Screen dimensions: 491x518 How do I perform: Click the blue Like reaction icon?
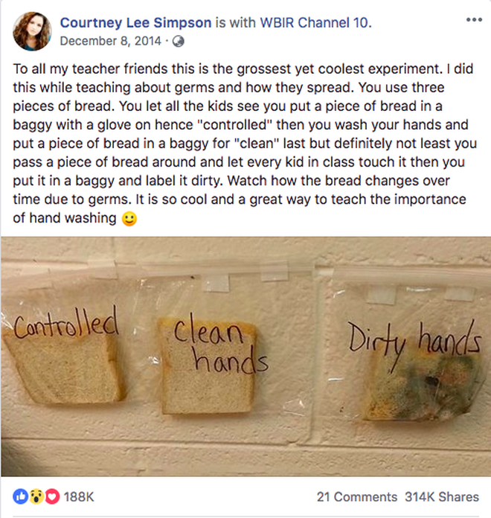(x=20, y=497)
